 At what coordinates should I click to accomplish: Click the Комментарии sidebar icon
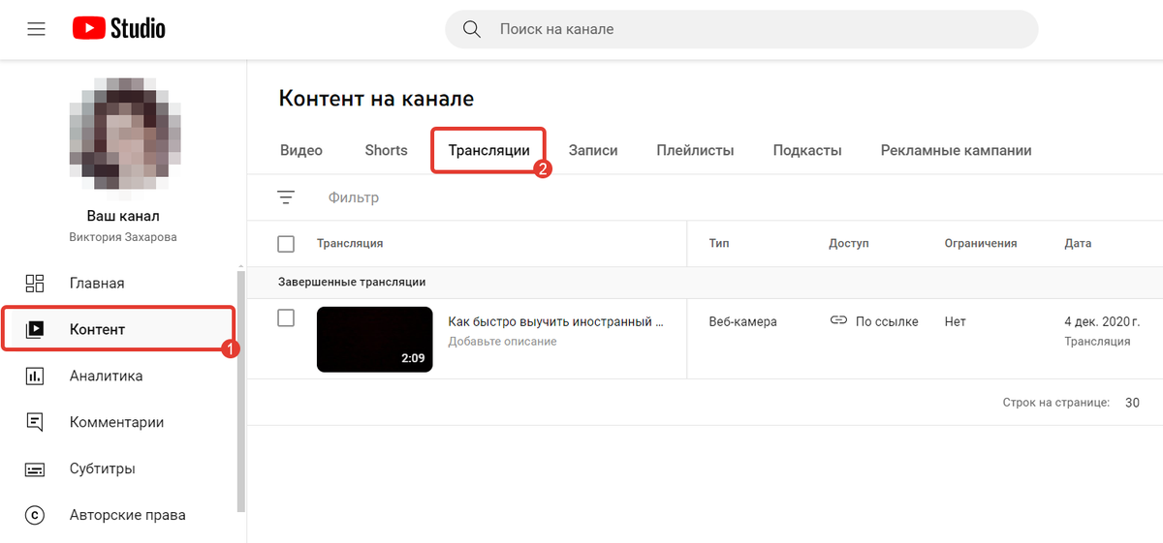35,422
